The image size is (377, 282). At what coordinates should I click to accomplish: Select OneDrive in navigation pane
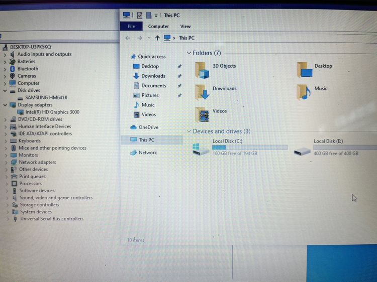tap(148, 127)
